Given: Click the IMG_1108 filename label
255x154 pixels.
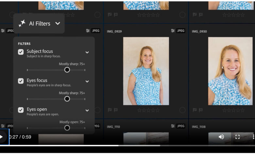Looking at the screenshot, I should pos(198,127).
